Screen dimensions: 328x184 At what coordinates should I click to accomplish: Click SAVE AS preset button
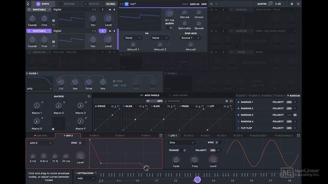pos(195,4)
